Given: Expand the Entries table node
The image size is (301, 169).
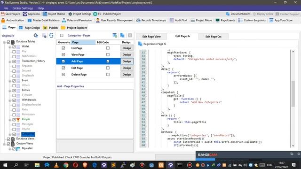Looking at the screenshot, I should (x=10, y=91).
